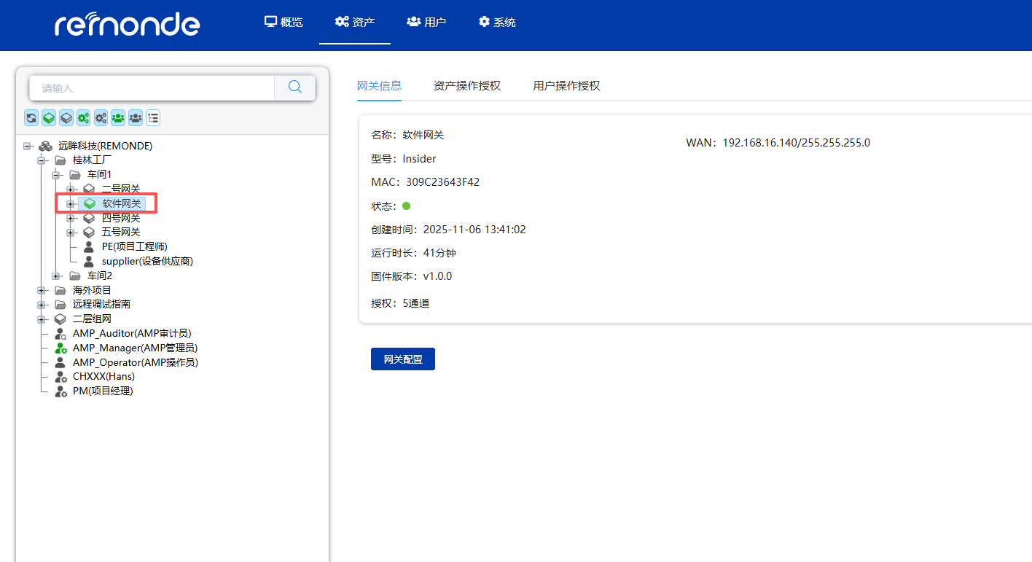Select the AMP_Manager(AMP管理员) user node
Screen dimensions: 1032x562
coord(135,348)
